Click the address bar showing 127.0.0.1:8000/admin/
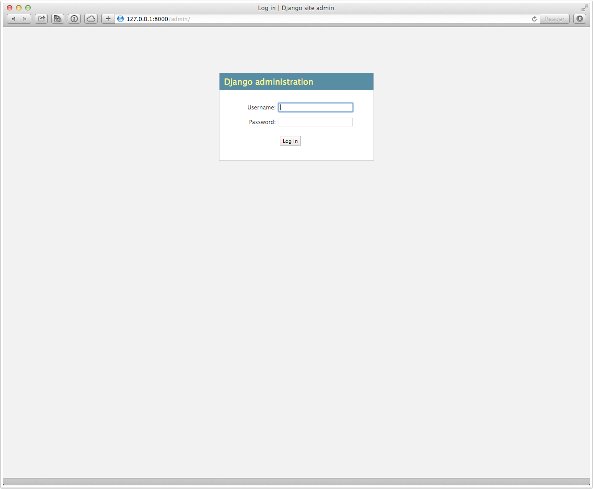 [327, 19]
